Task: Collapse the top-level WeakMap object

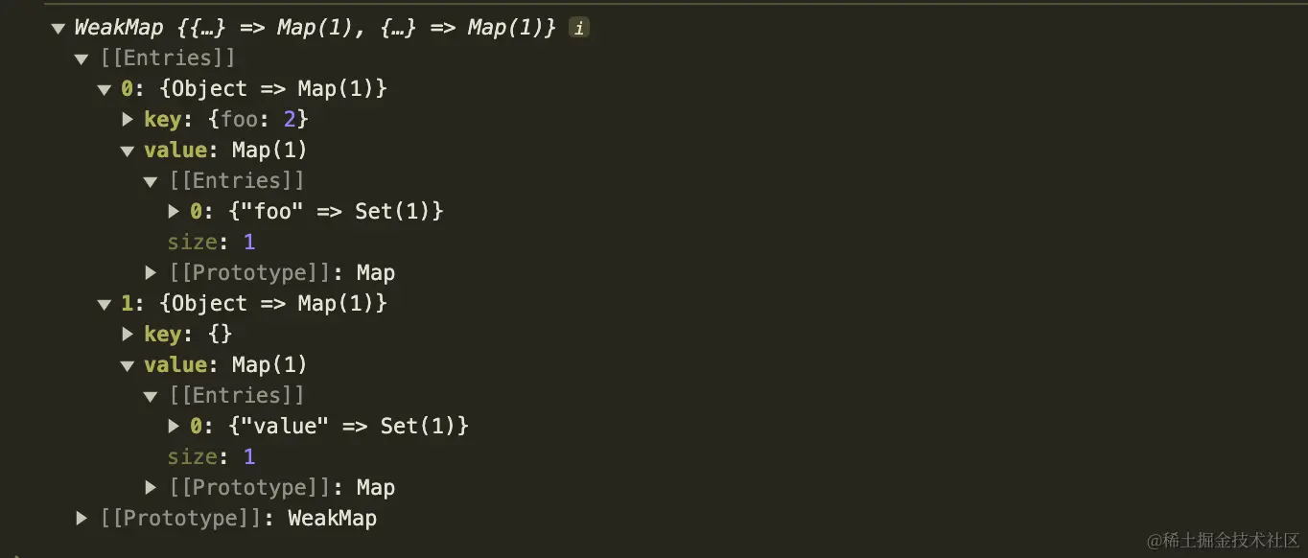Action: point(58,28)
